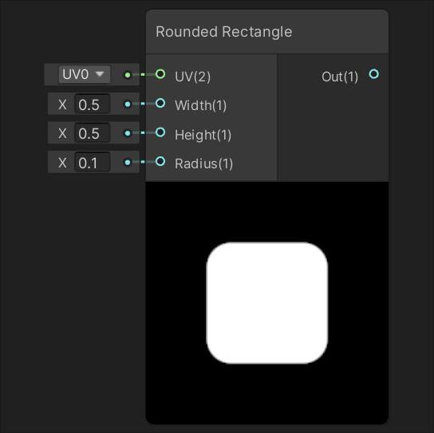The width and height of the screenshot is (434, 433).
Task: Open the UV0 channel dropdown
Action: pos(85,74)
